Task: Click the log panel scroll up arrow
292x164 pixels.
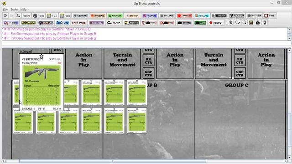Action: click(289, 29)
